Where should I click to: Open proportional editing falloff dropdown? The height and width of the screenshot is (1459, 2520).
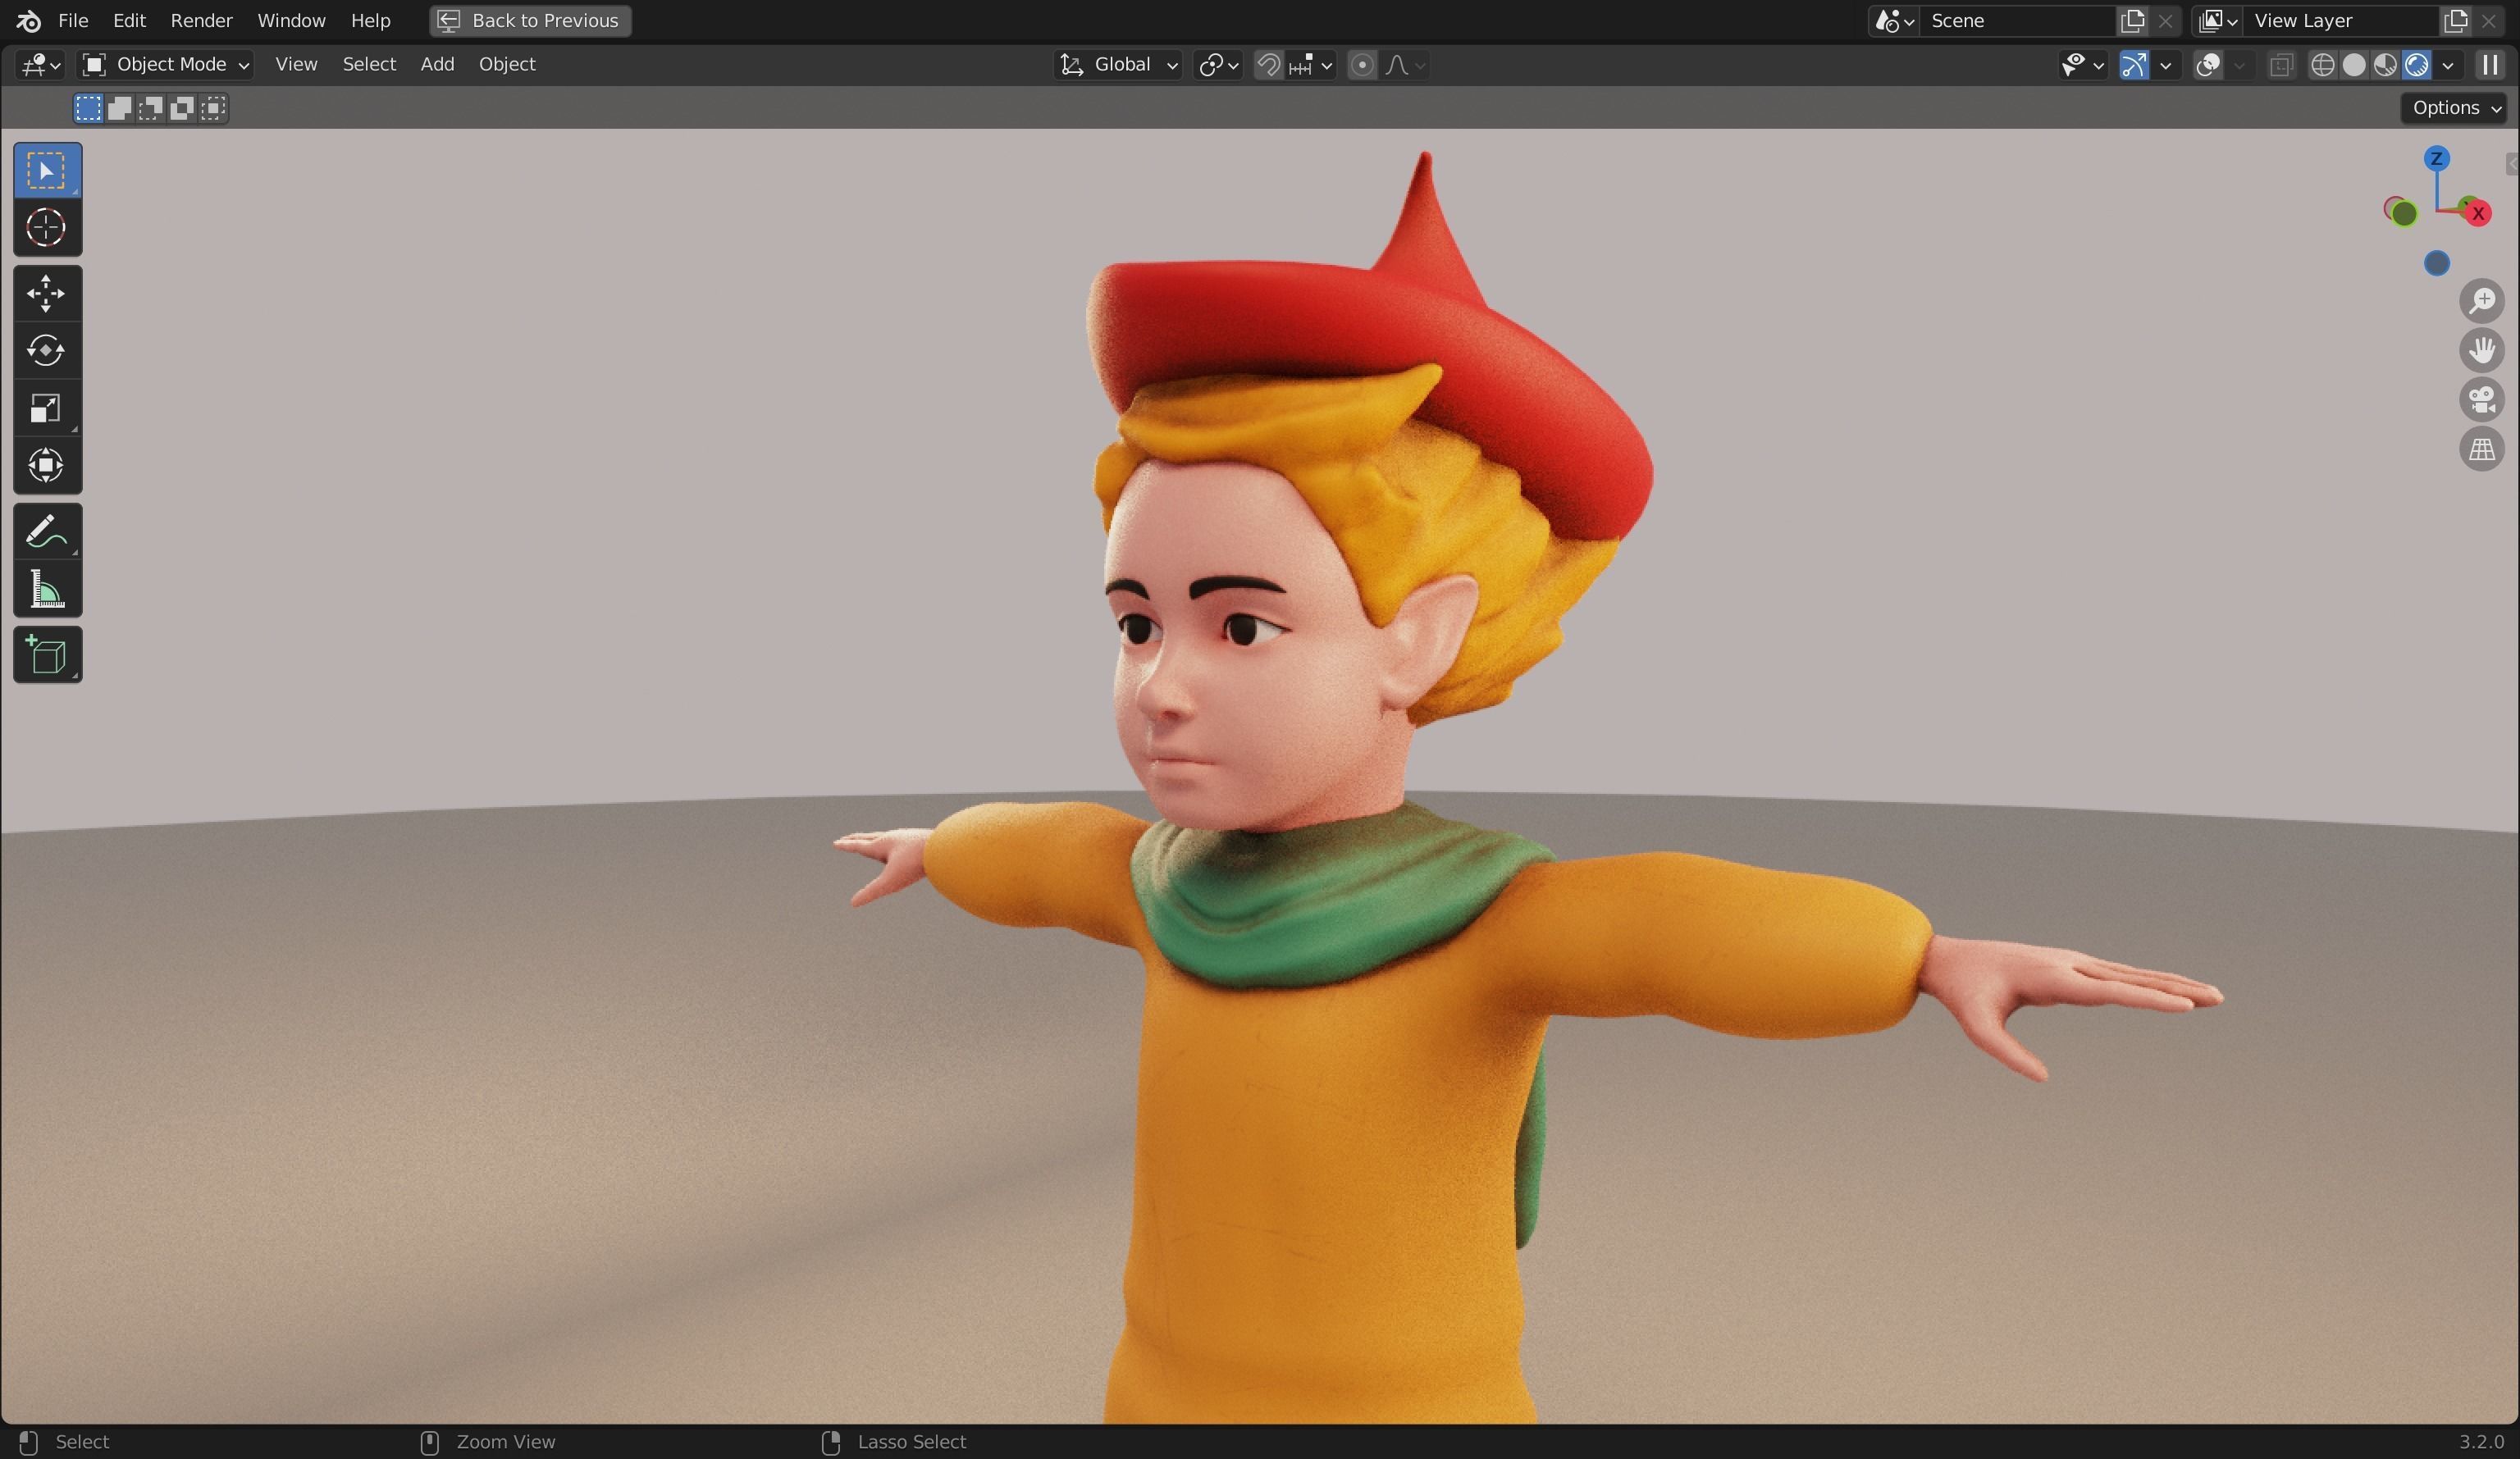click(1404, 65)
